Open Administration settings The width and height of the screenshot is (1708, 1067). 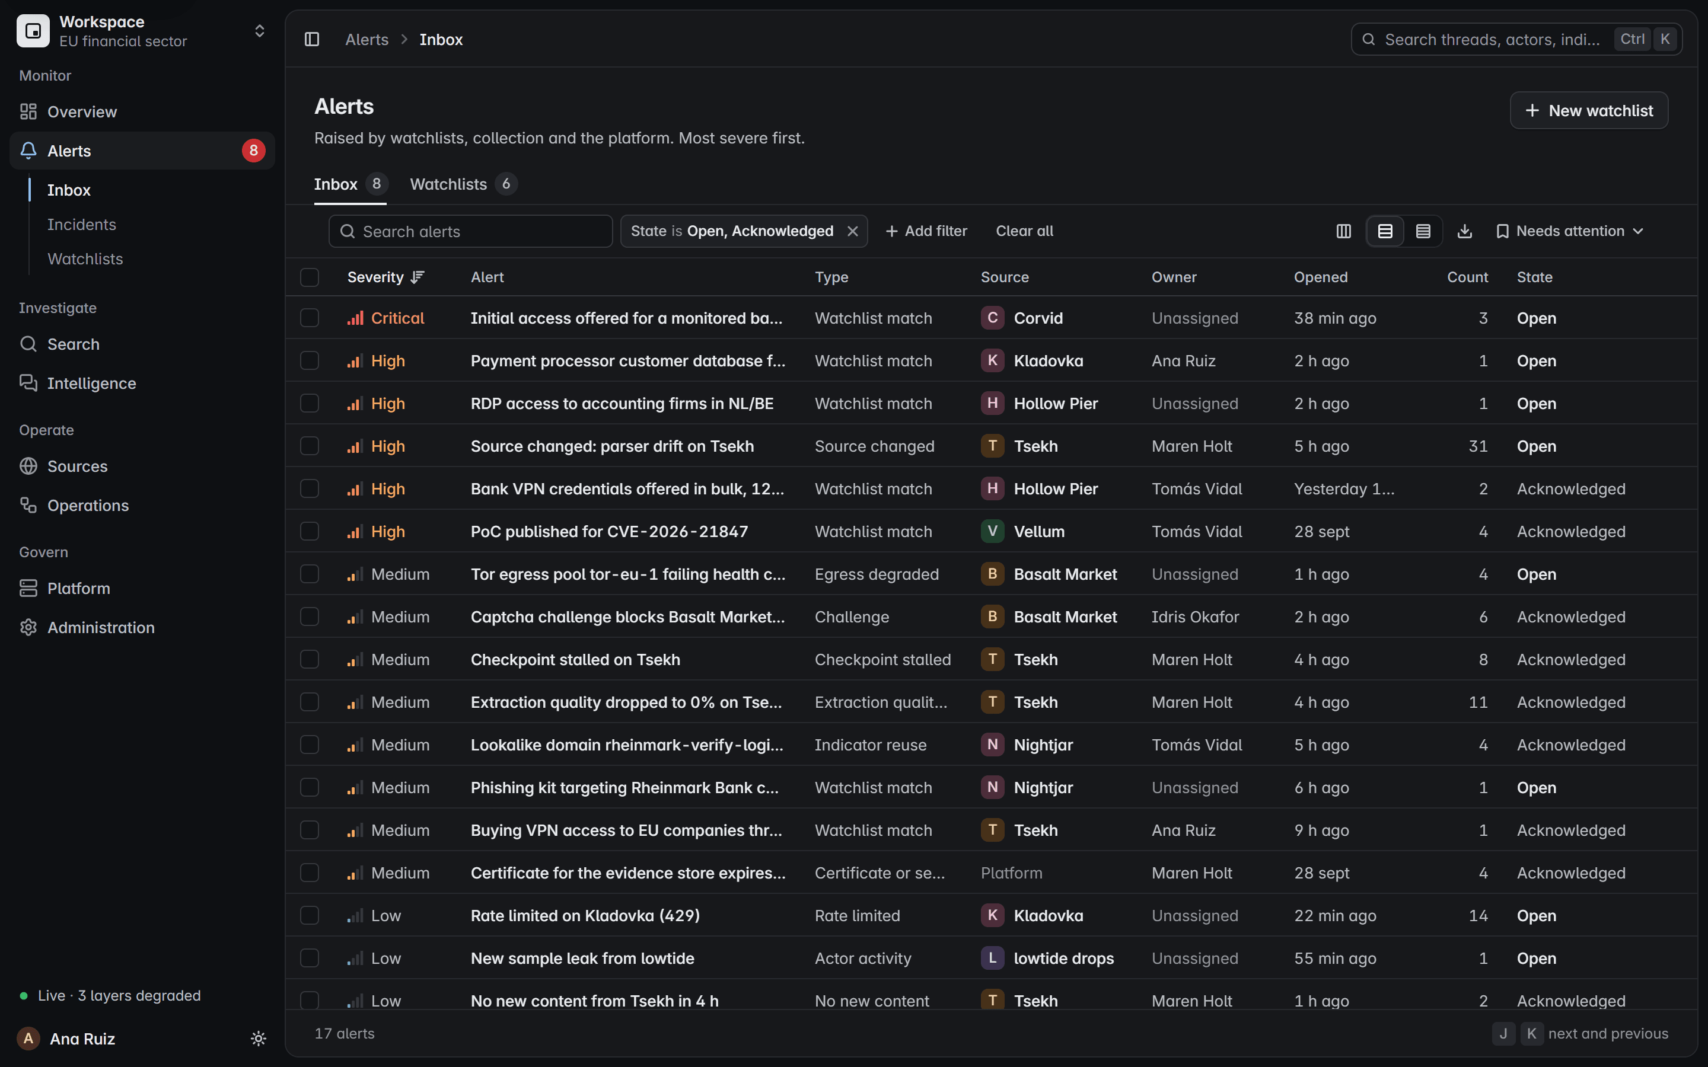point(142,627)
